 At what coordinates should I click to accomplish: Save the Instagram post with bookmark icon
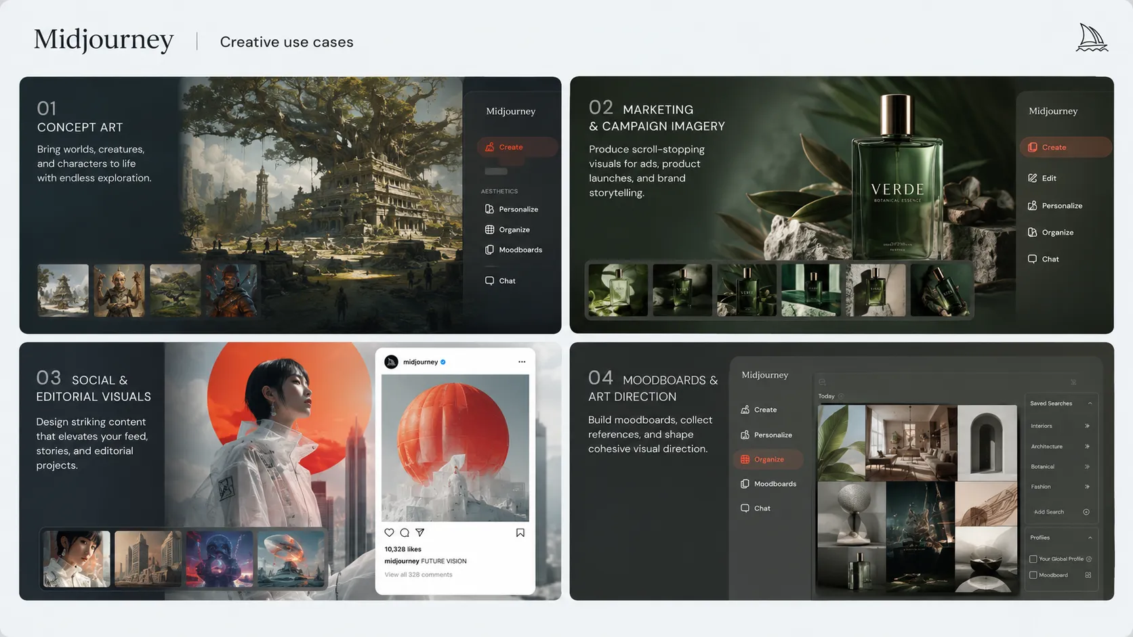click(x=520, y=533)
